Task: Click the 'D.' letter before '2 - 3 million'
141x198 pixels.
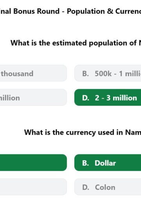Action: point(86,98)
